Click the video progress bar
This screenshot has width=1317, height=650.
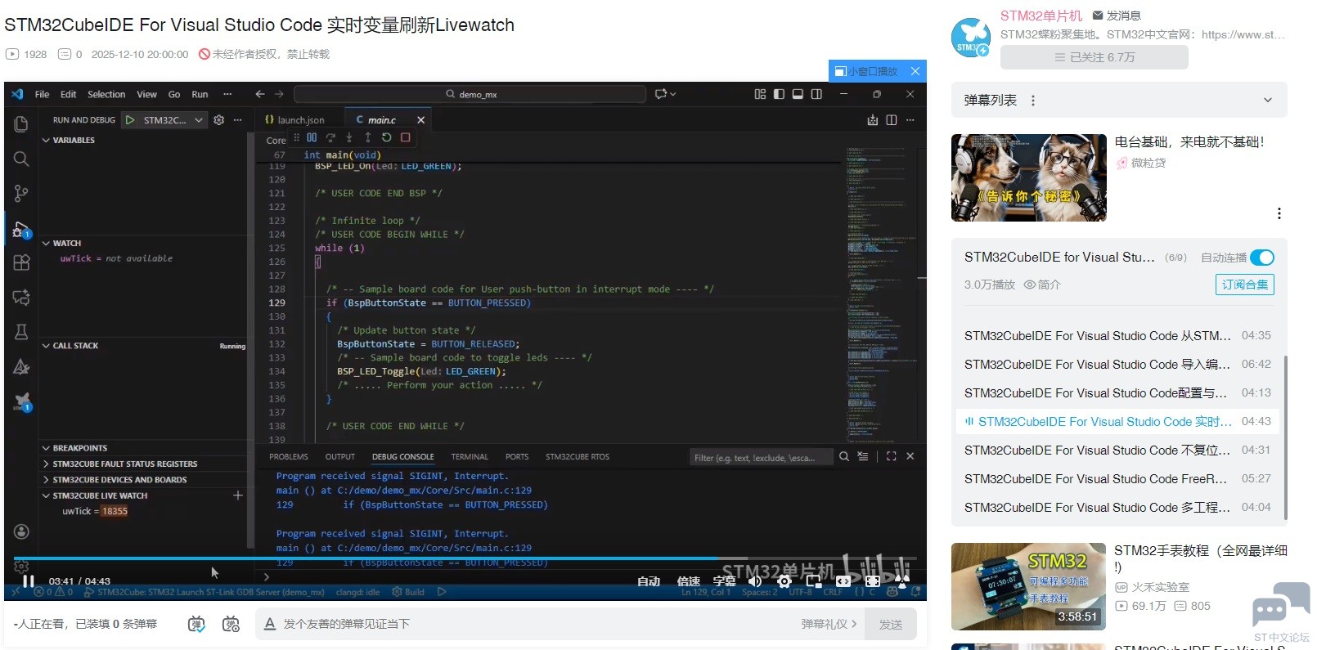tap(465, 558)
